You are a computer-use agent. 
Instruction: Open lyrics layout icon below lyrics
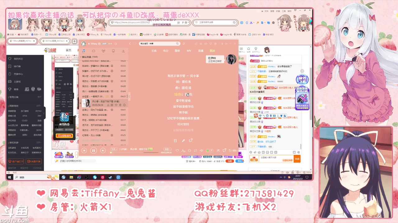[175, 141]
